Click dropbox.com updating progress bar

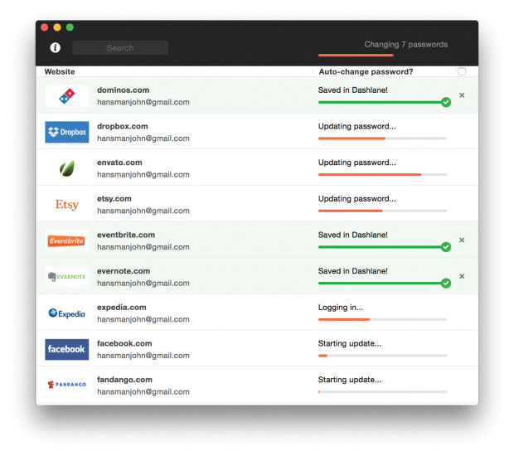pos(382,138)
